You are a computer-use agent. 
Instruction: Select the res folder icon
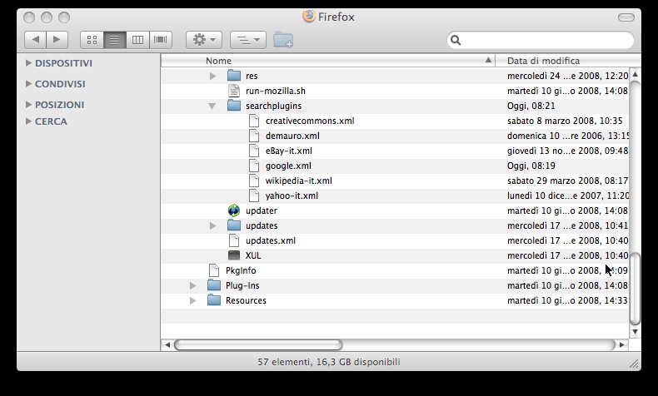(234, 76)
